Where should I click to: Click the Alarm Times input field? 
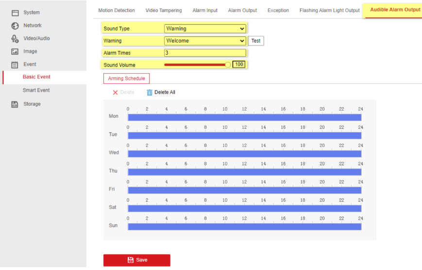point(205,53)
